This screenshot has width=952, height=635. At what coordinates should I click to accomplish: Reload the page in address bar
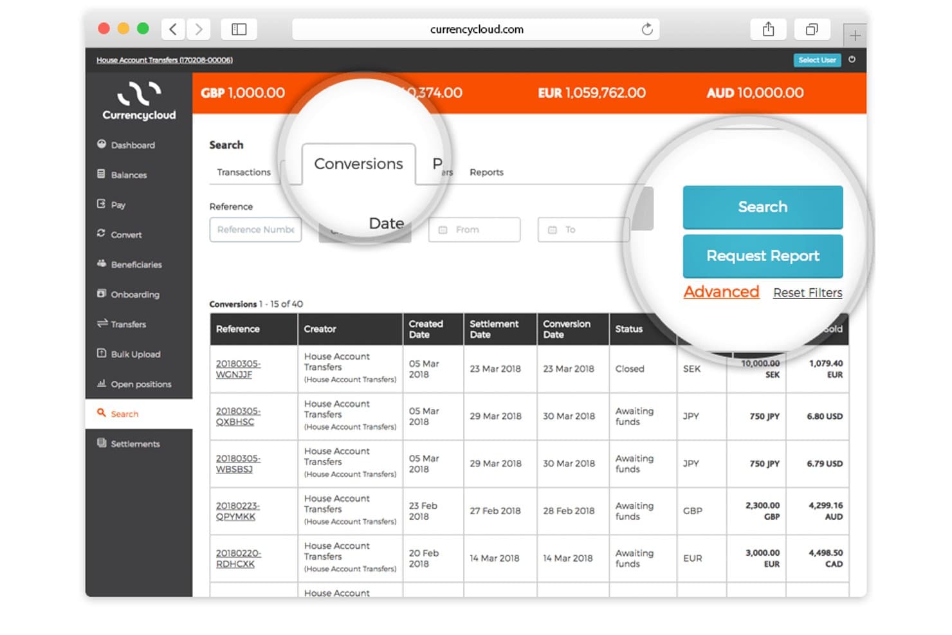pos(647,29)
